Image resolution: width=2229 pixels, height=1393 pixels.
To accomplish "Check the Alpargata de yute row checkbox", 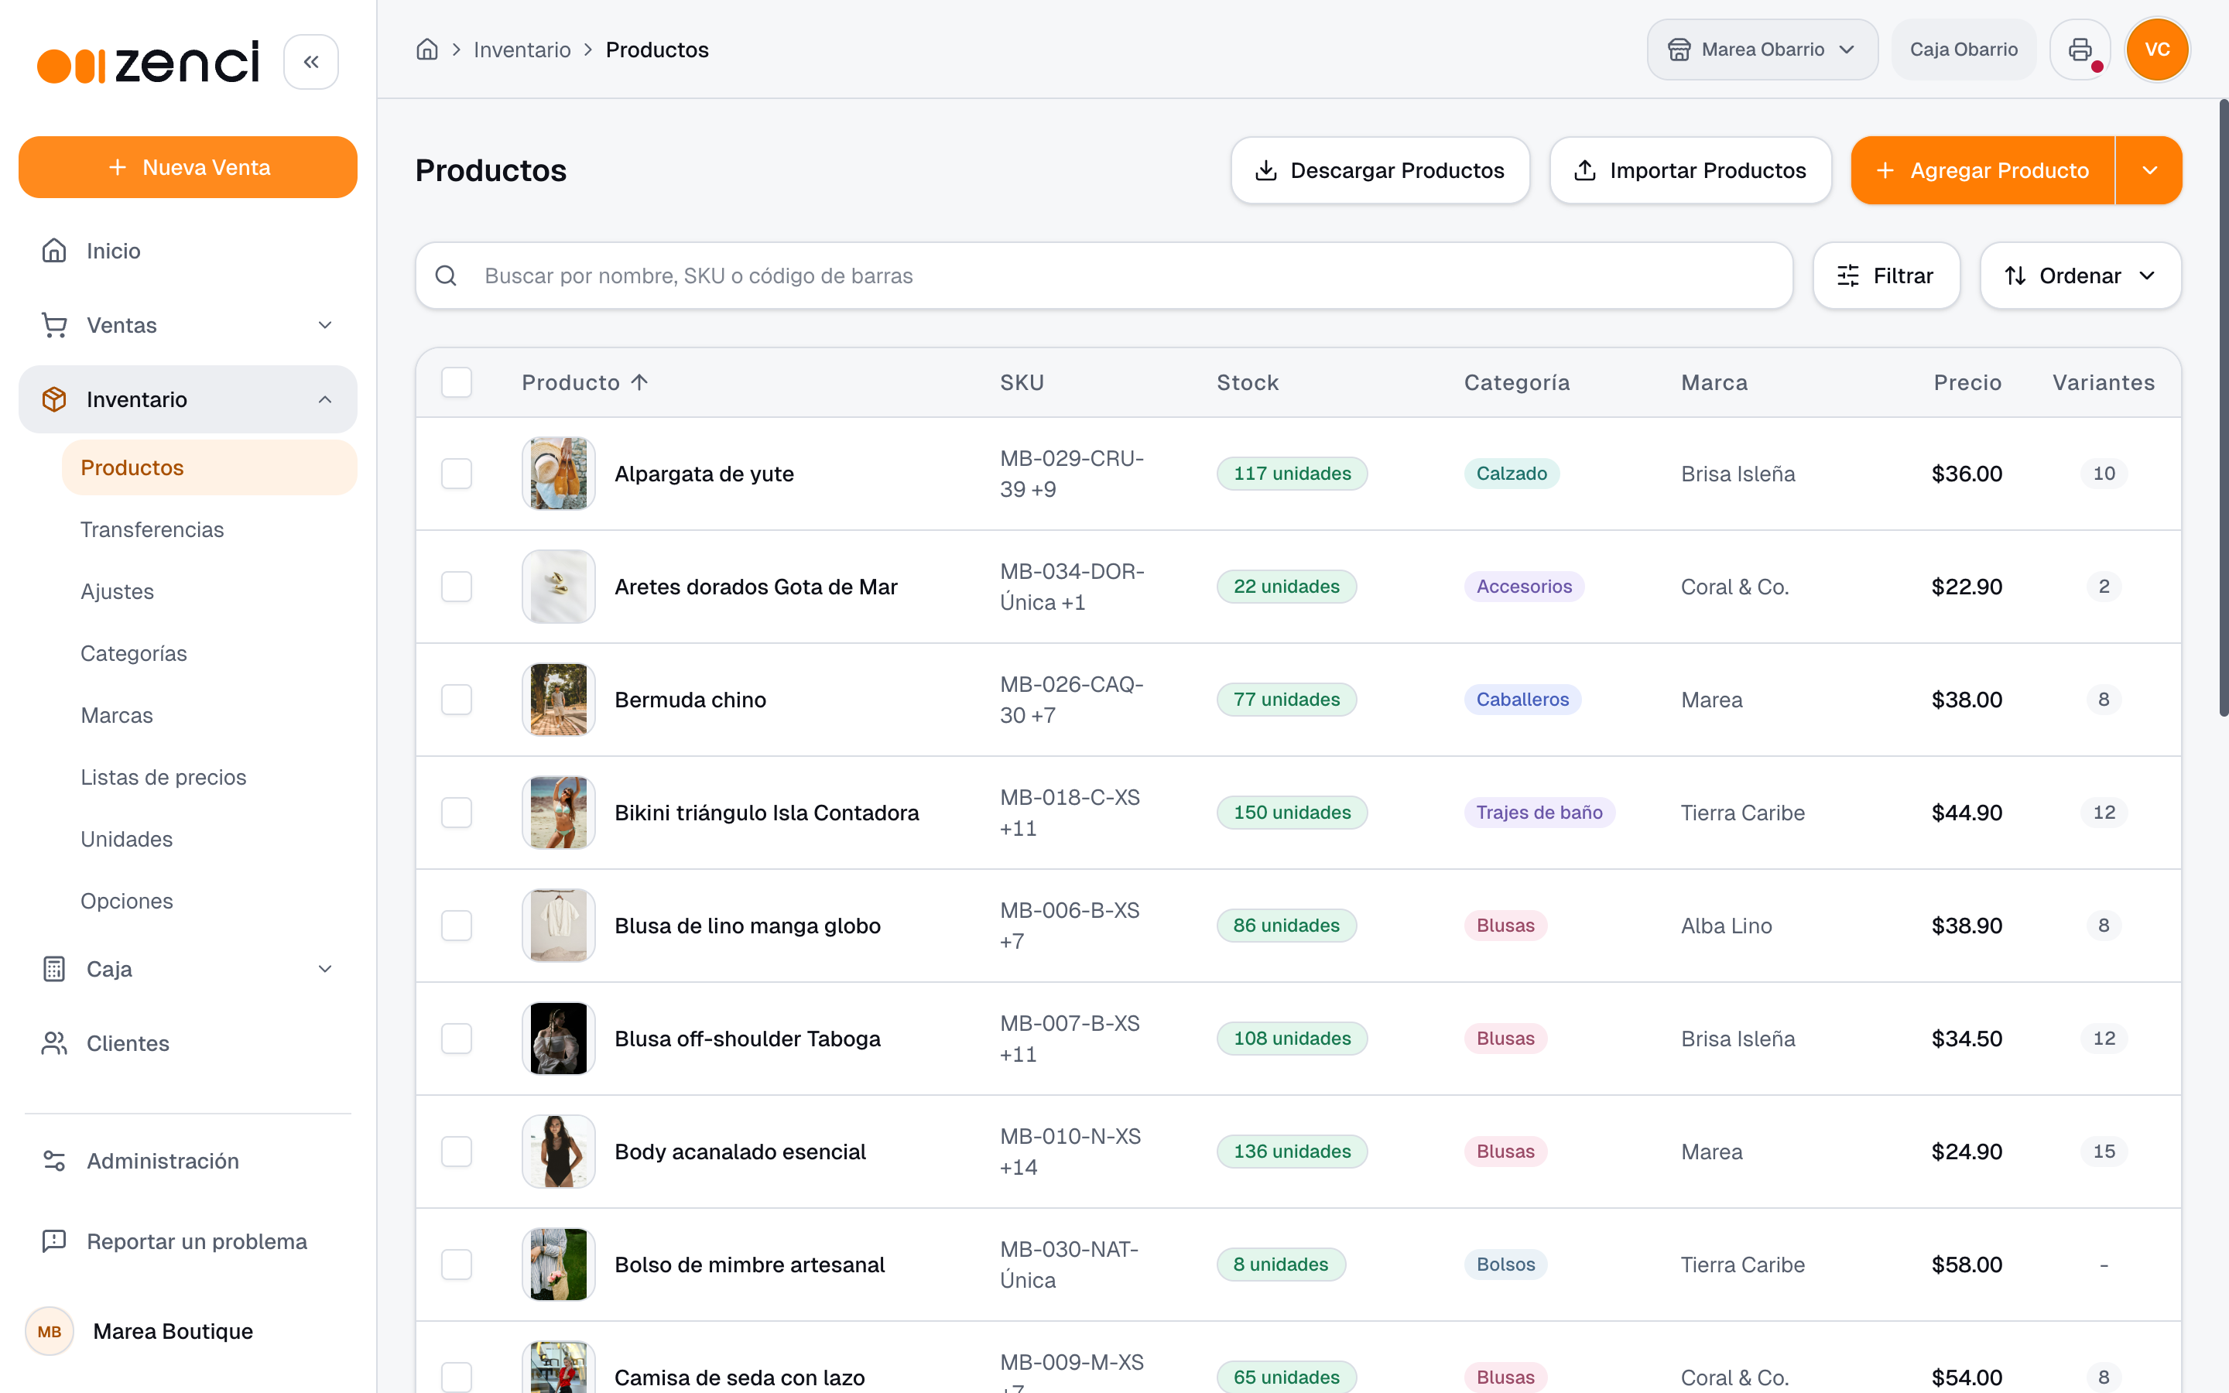I will coord(457,474).
